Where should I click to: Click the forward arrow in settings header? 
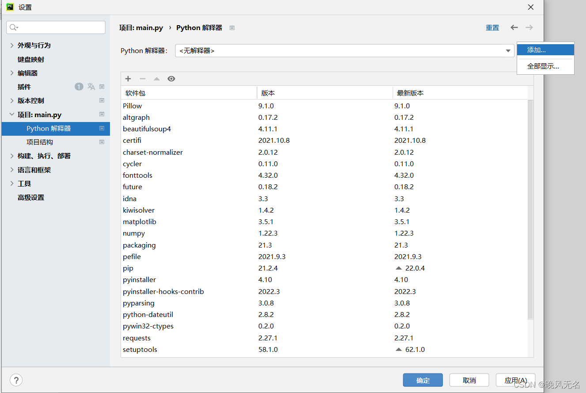pyautogui.click(x=529, y=27)
